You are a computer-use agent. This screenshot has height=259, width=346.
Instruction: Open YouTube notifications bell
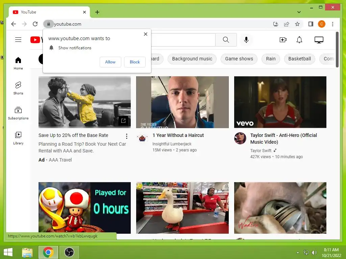tap(299, 40)
